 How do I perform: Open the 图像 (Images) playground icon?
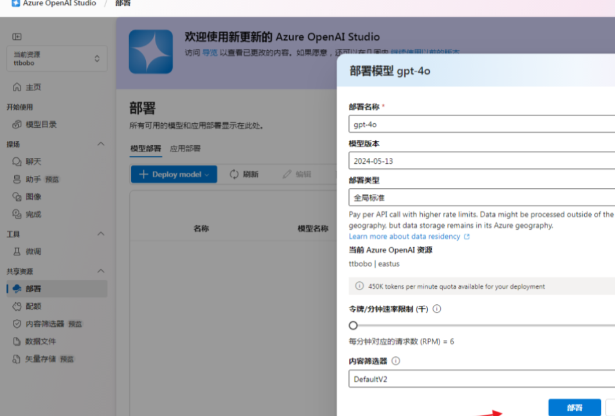pos(19,197)
